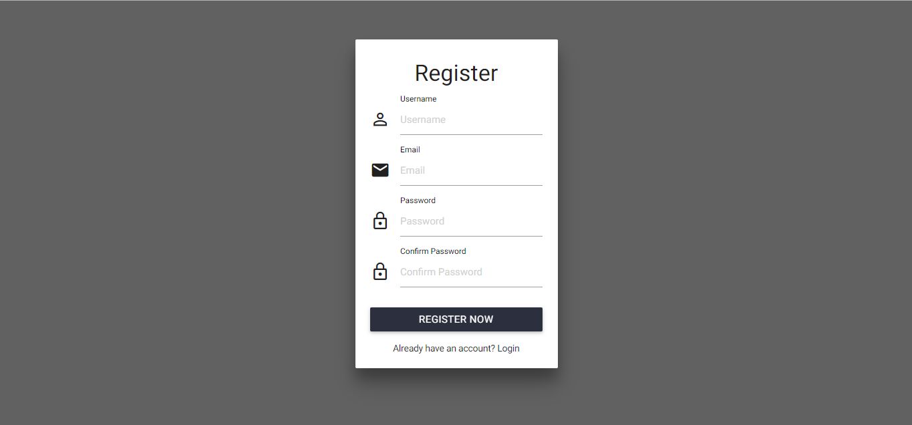Select the Confirm Password input field
Screen dimensions: 912x425
click(x=471, y=273)
